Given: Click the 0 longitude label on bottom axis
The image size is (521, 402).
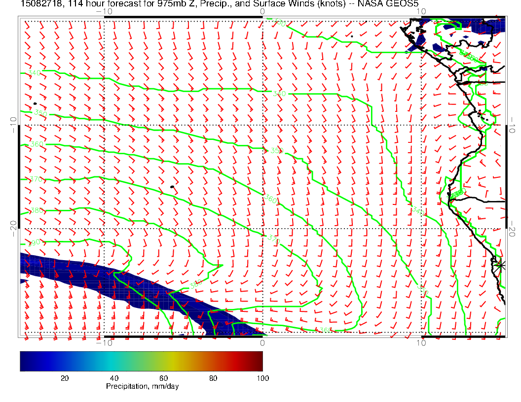Looking at the screenshot, I should pyautogui.click(x=262, y=343).
